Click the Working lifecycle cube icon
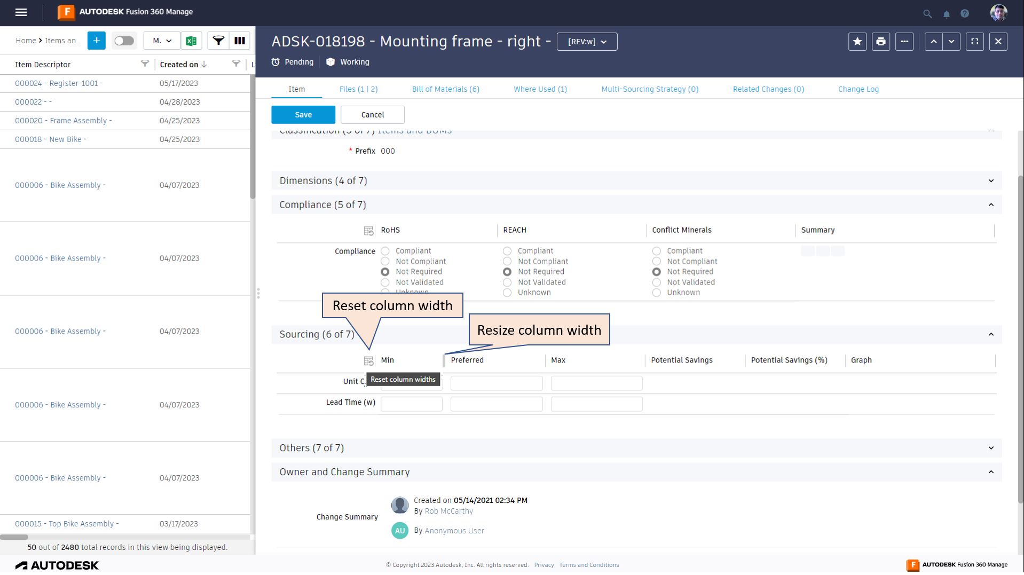Viewport: 1024px width, 575px height. click(x=330, y=62)
